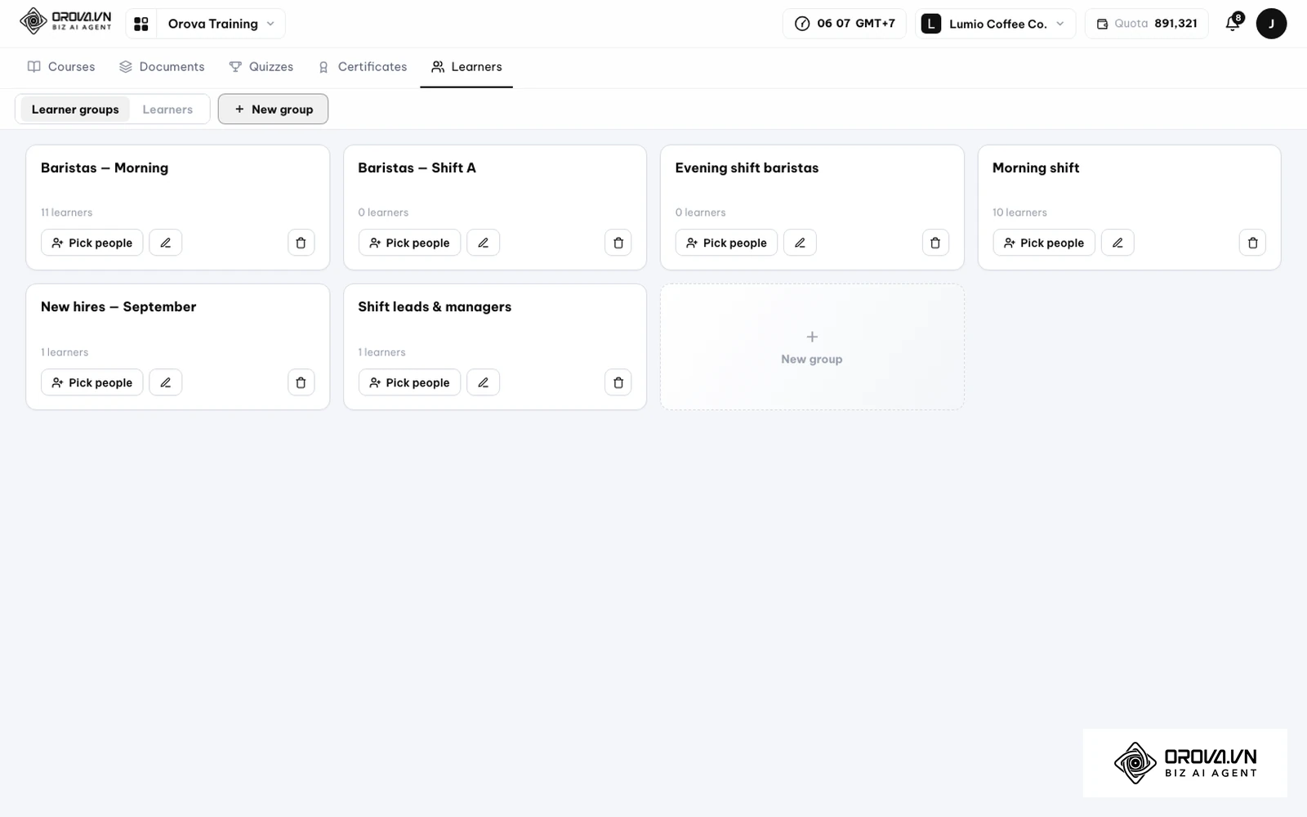Viewport: 1307px width, 817px height.
Task: Delete the New hires – September group
Action: pos(301,382)
